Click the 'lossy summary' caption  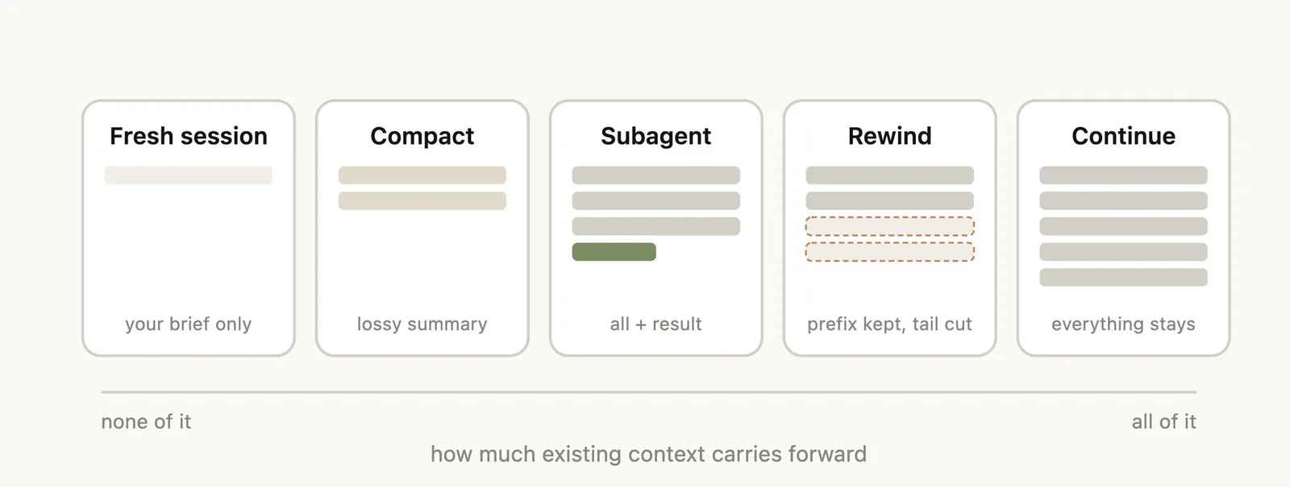422,324
